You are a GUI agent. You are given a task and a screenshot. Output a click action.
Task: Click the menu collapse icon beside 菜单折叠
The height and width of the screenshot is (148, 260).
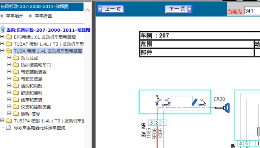click(30, 16)
